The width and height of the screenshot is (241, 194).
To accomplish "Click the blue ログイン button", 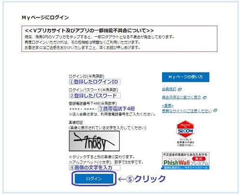I will tap(94, 179).
